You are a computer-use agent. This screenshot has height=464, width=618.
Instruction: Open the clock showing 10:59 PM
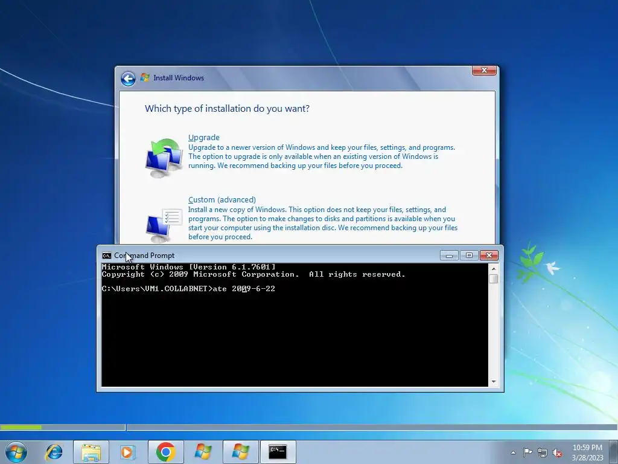[x=587, y=453]
